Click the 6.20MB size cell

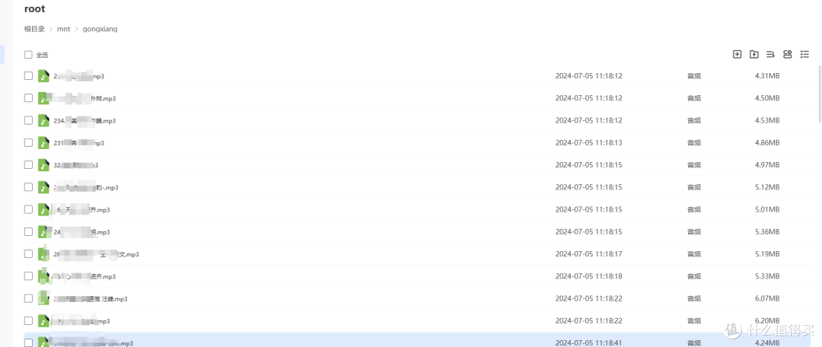click(x=767, y=321)
